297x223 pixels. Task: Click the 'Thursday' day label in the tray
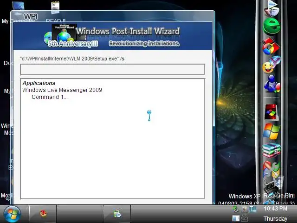pos(275,219)
